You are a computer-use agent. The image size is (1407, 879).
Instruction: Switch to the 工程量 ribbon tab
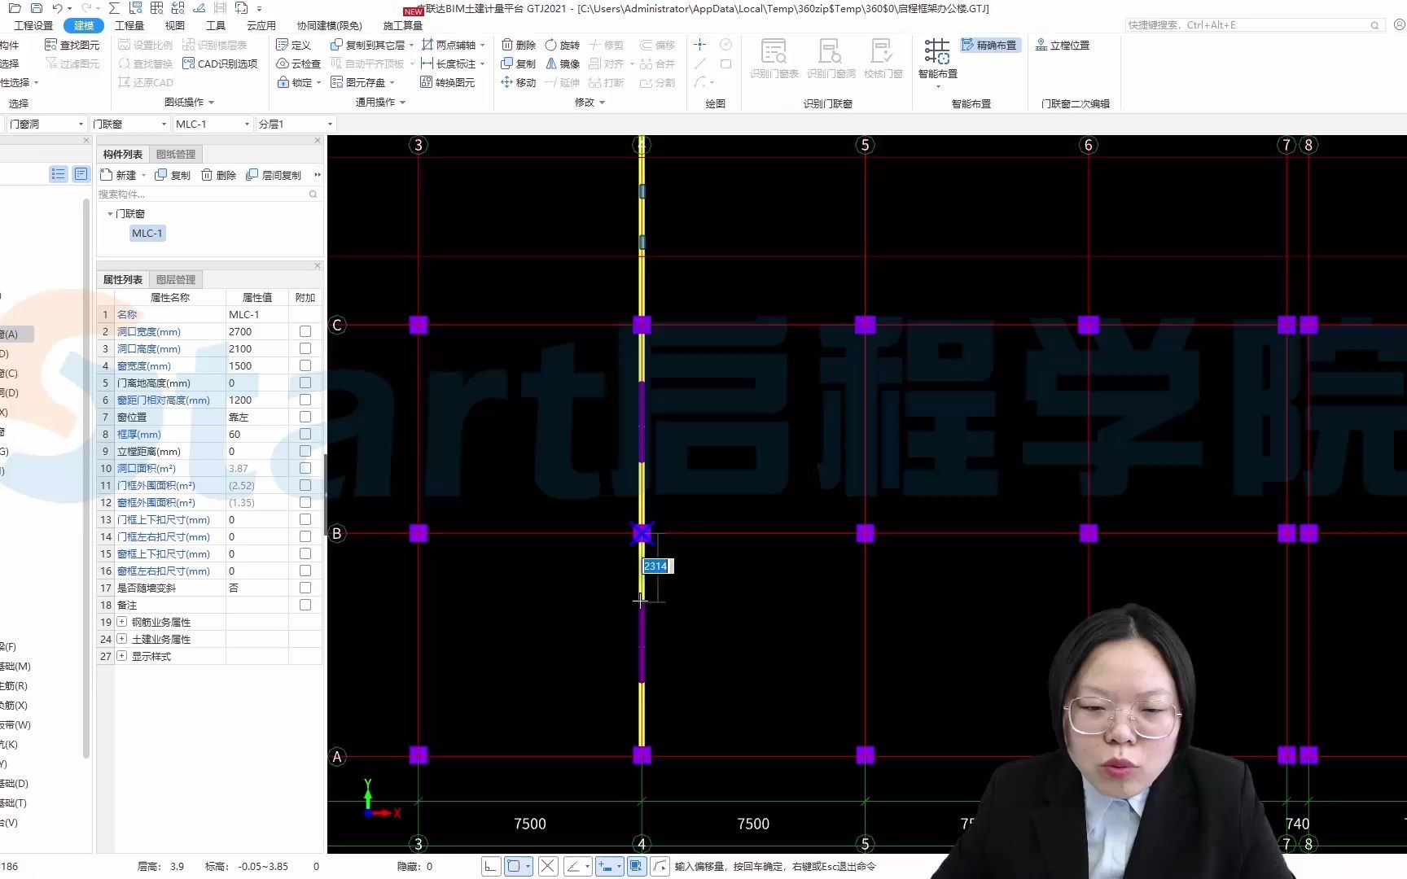[x=129, y=24]
